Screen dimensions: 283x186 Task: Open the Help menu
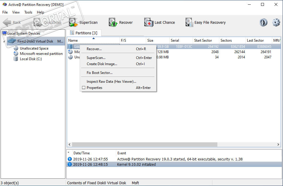40,12
